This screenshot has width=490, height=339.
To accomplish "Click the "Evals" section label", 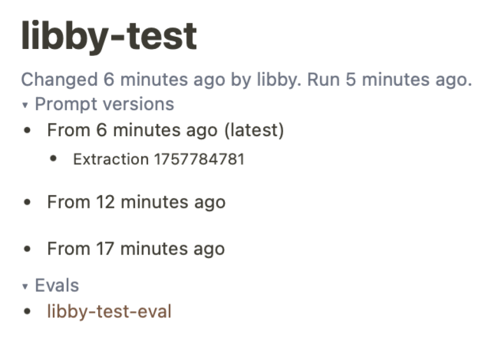I will coord(57,286).
